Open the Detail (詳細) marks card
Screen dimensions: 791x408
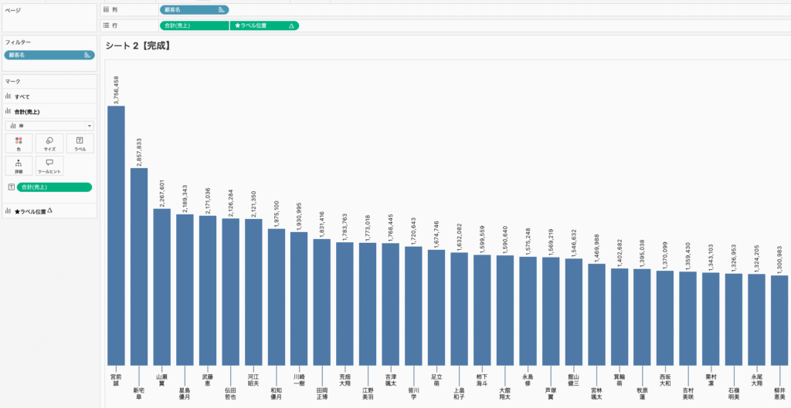click(19, 165)
